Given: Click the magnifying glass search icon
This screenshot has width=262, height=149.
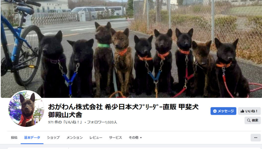Looking at the screenshot, I should tap(249, 120).
